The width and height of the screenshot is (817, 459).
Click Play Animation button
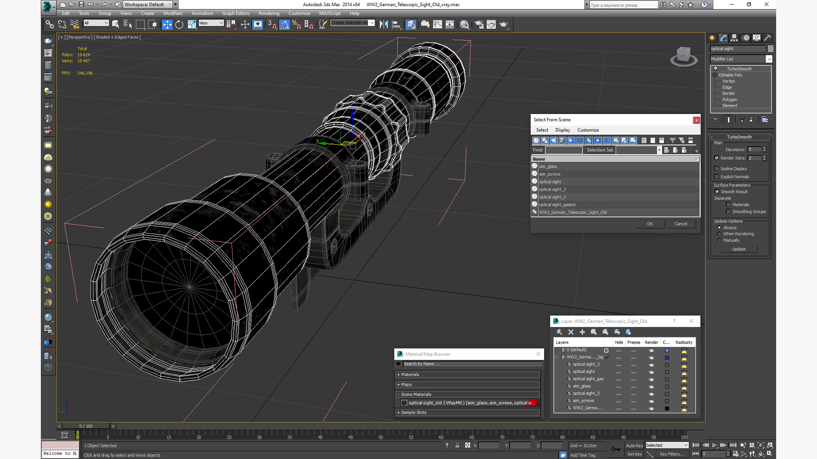point(714,445)
